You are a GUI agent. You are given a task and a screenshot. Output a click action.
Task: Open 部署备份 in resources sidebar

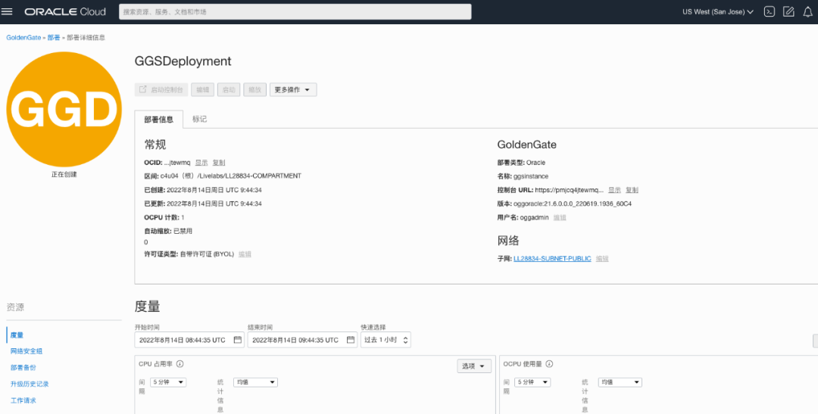coord(23,368)
